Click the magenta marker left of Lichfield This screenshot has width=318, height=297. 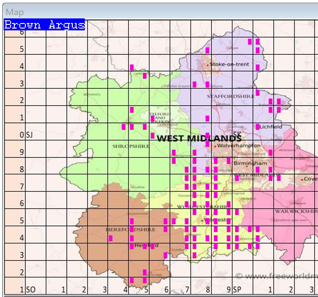point(258,127)
